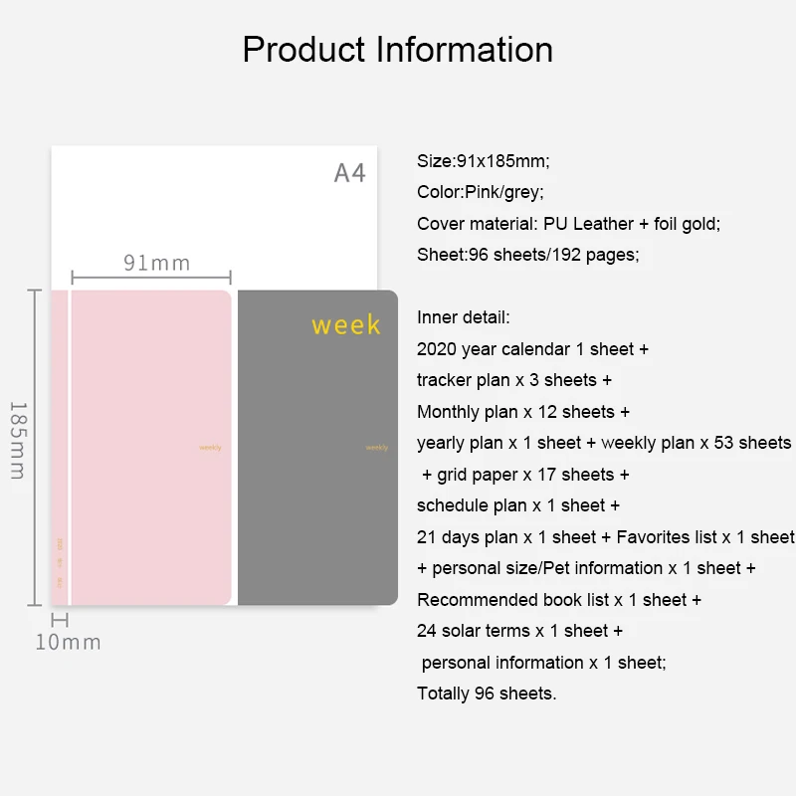Click the Size:91x185mm line
The image size is (796, 796).
pyautogui.click(x=484, y=161)
